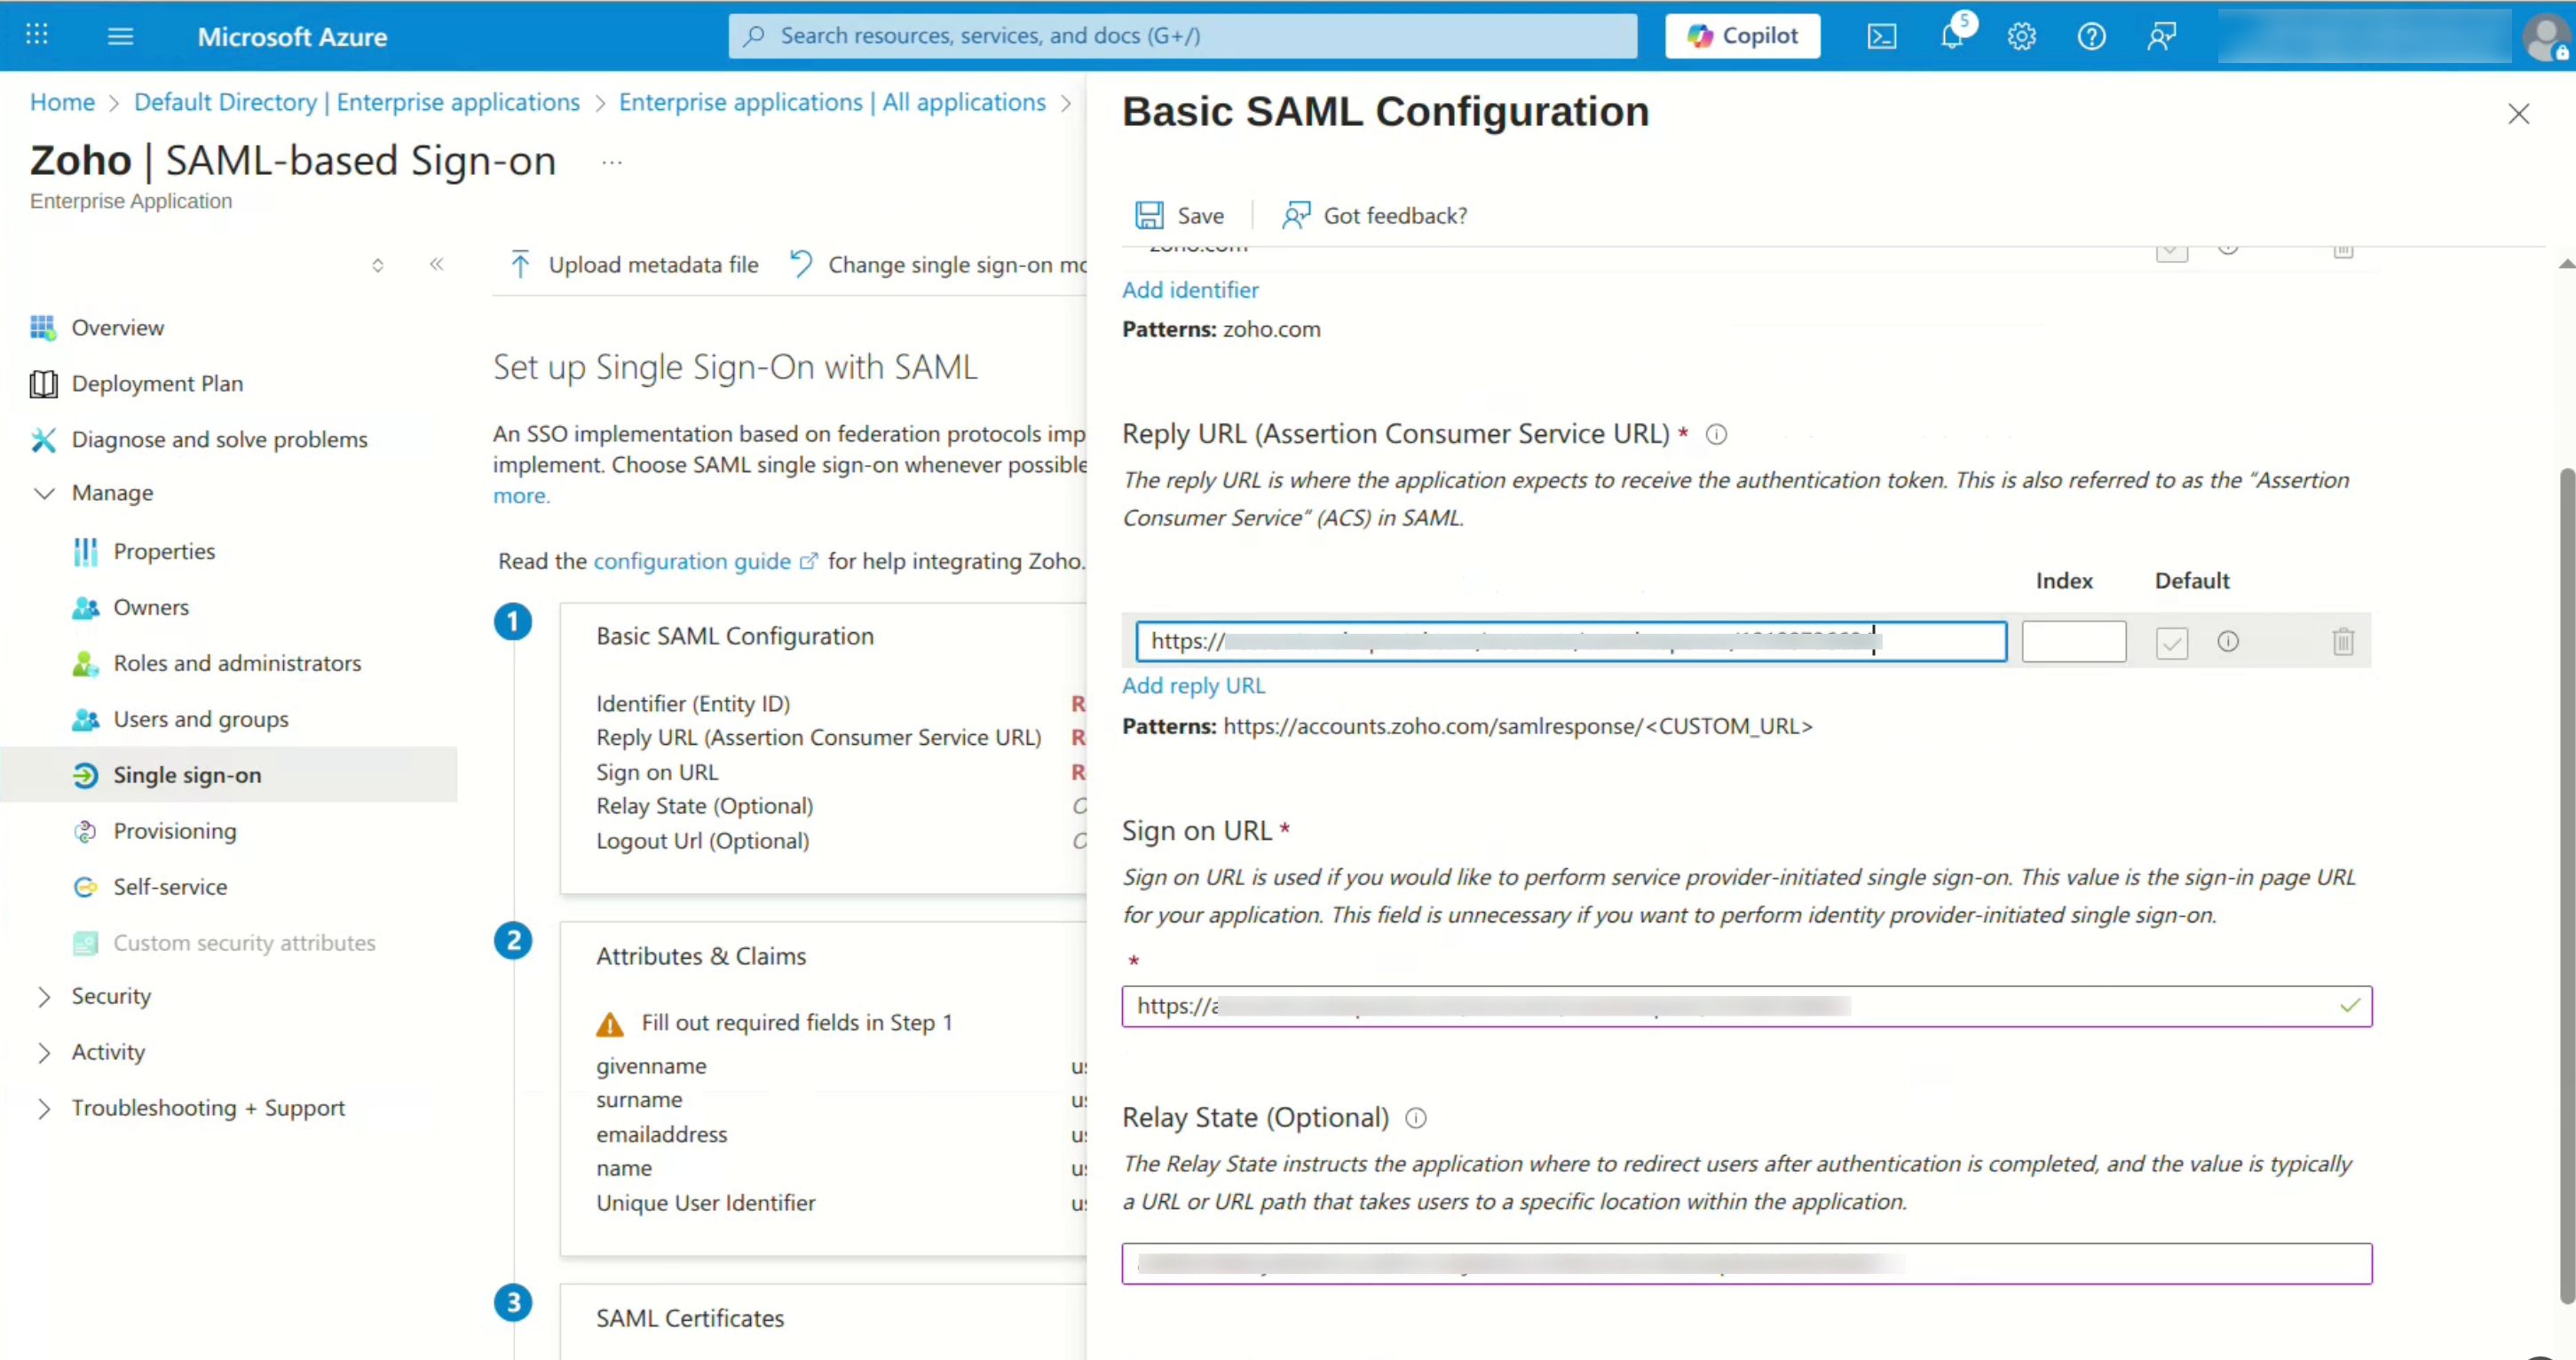
Task: Click the Save disk icon
Action: click(1149, 215)
